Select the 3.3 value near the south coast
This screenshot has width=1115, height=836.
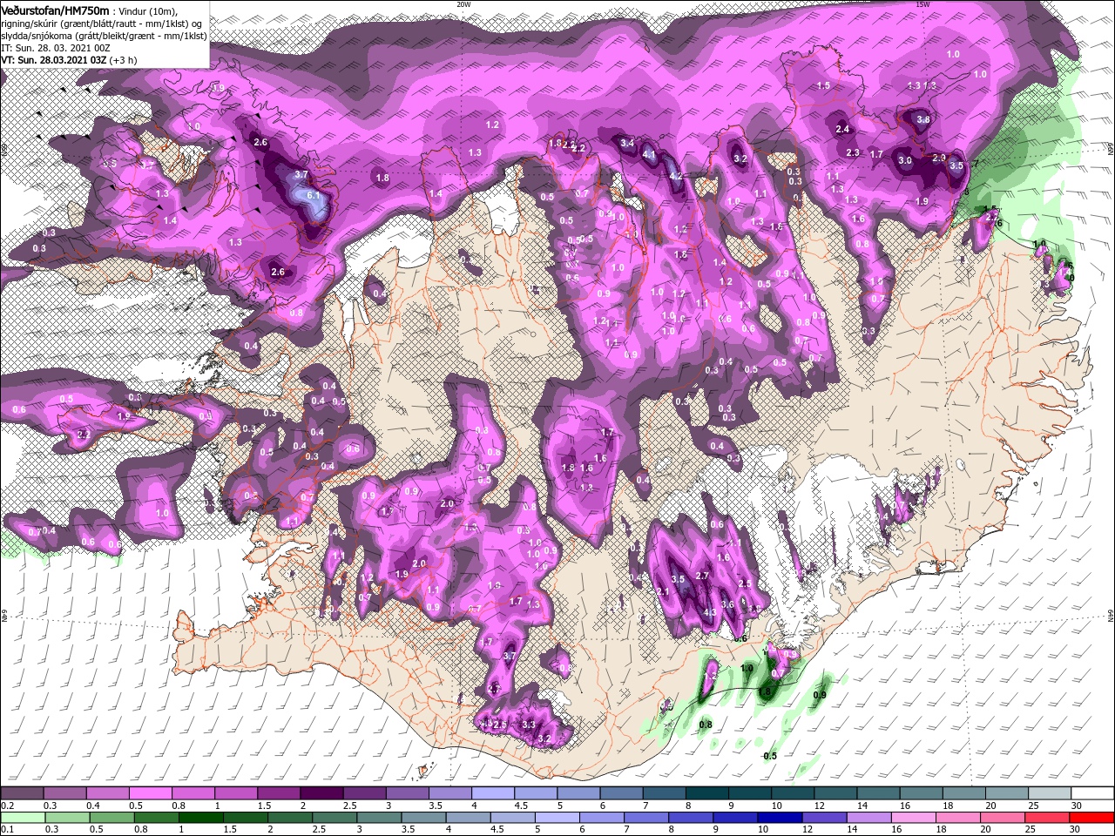point(528,725)
